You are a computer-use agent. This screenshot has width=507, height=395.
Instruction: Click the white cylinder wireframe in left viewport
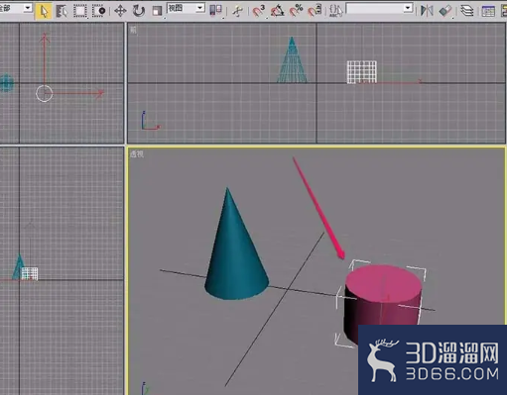30,274
